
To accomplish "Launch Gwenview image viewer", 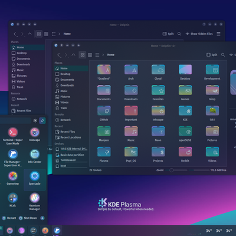I will click(13, 178).
